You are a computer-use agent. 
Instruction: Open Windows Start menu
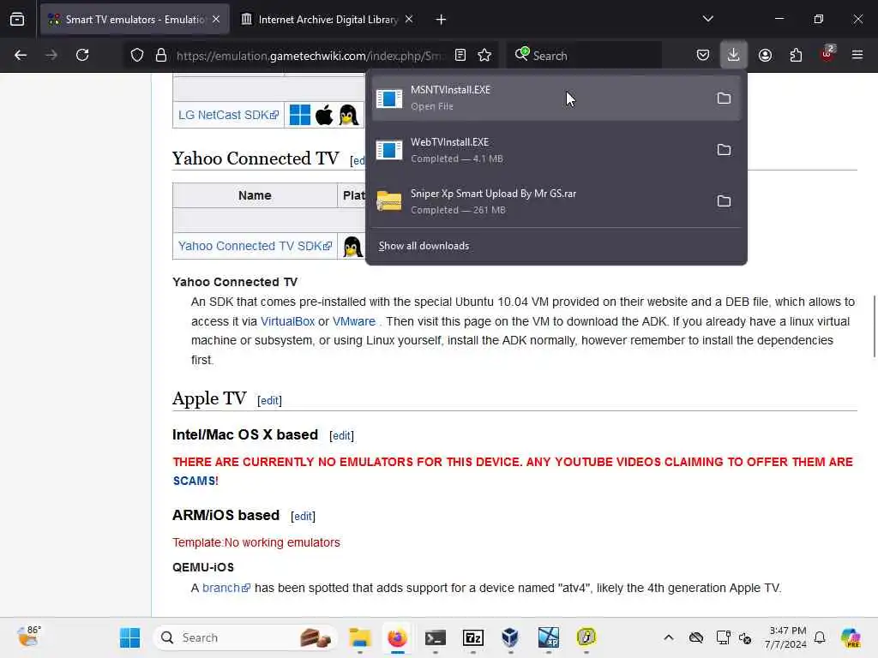point(130,637)
